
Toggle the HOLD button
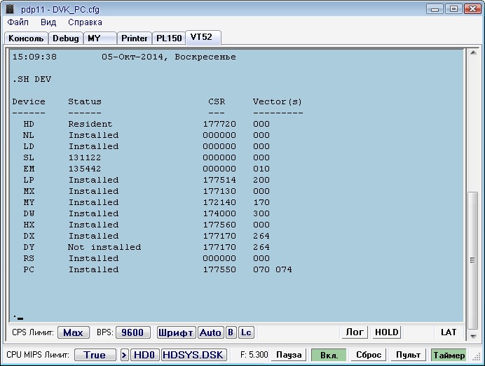386,332
